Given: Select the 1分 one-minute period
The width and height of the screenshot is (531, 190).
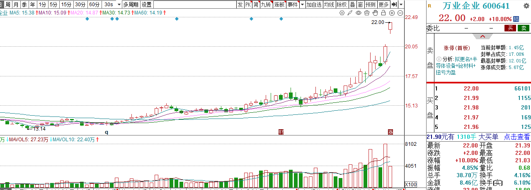Looking at the screenshot, I should (x=42, y=5).
